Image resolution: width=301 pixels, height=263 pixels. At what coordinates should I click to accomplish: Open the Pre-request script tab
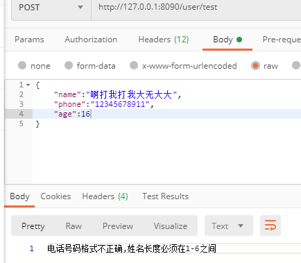(282, 40)
